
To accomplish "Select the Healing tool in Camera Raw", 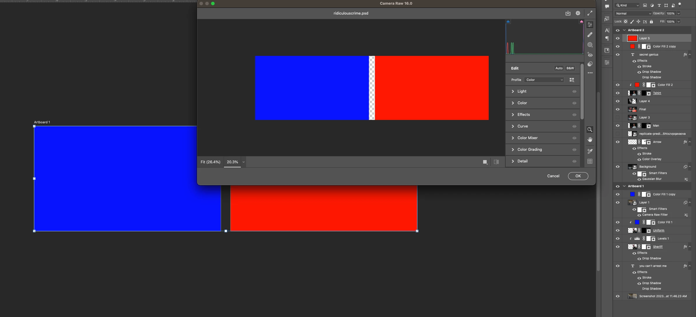I will [590, 35].
